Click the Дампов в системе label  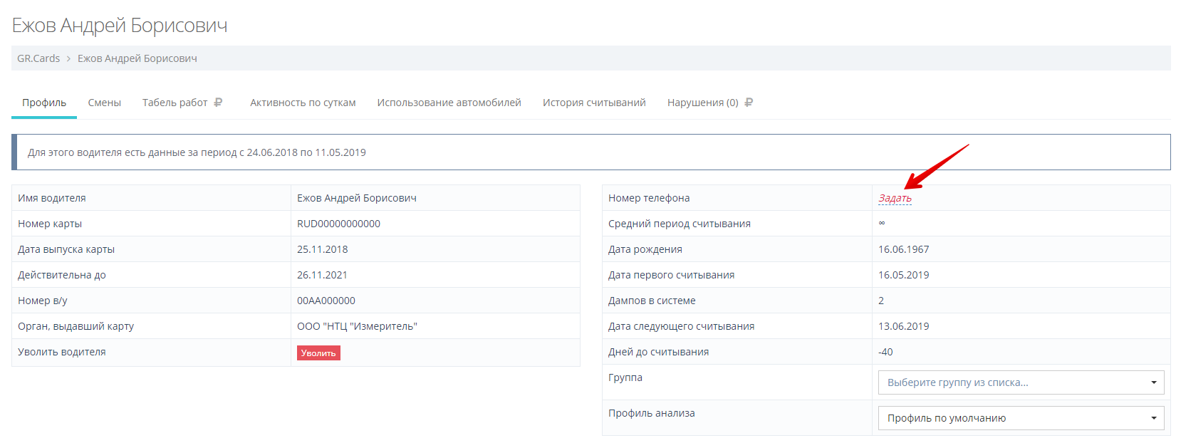[652, 301]
